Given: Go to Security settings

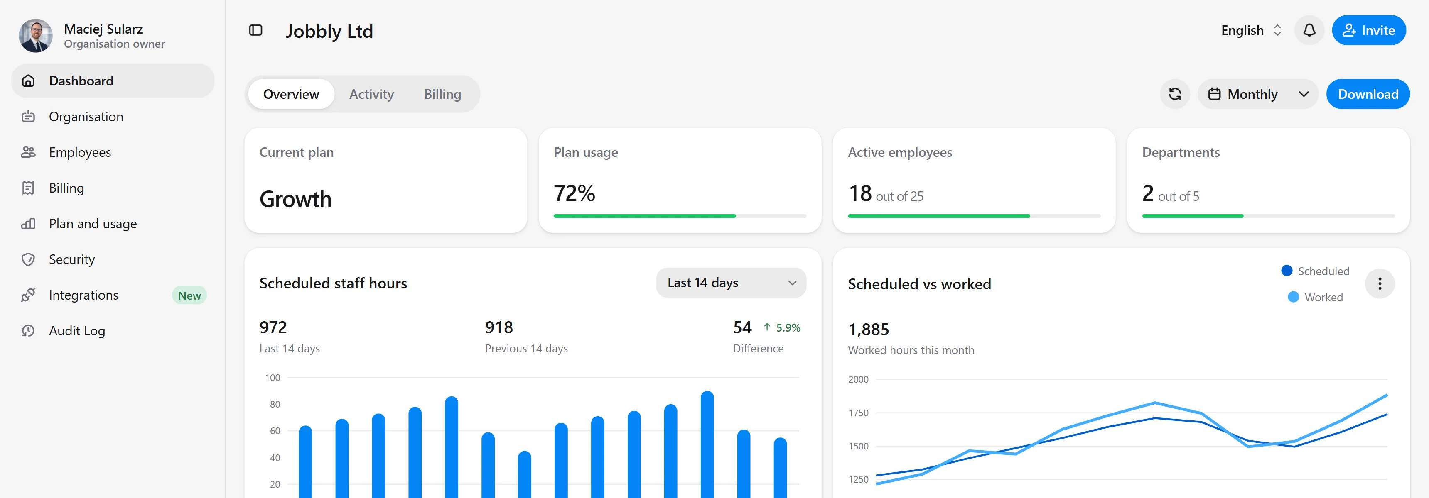Looking at the screenshot, I should (113, 259).
